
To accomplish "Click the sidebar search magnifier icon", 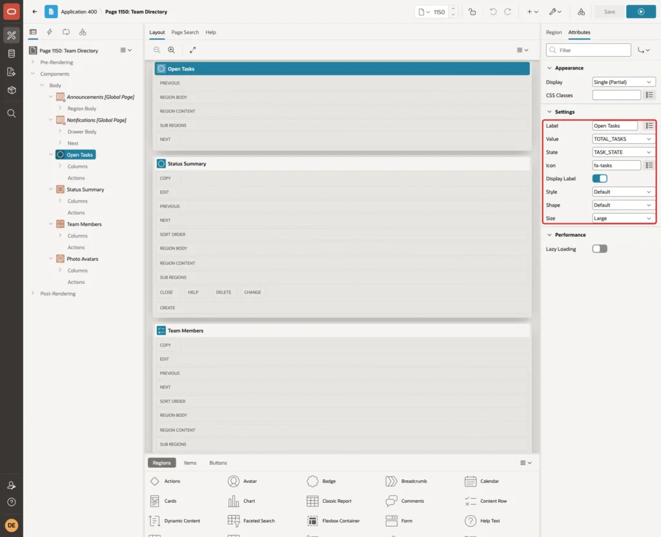I will tap(12, 113).
